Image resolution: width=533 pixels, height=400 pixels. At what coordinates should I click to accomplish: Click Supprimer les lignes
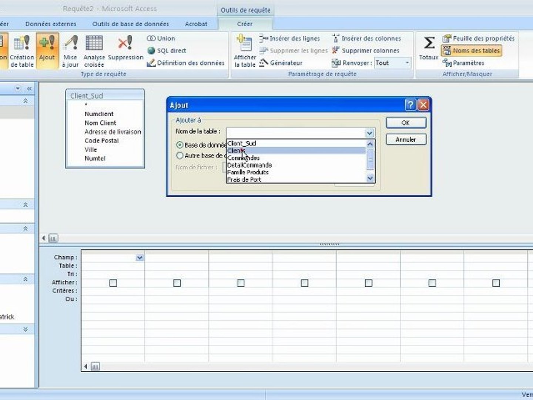[x=294, y=51]
